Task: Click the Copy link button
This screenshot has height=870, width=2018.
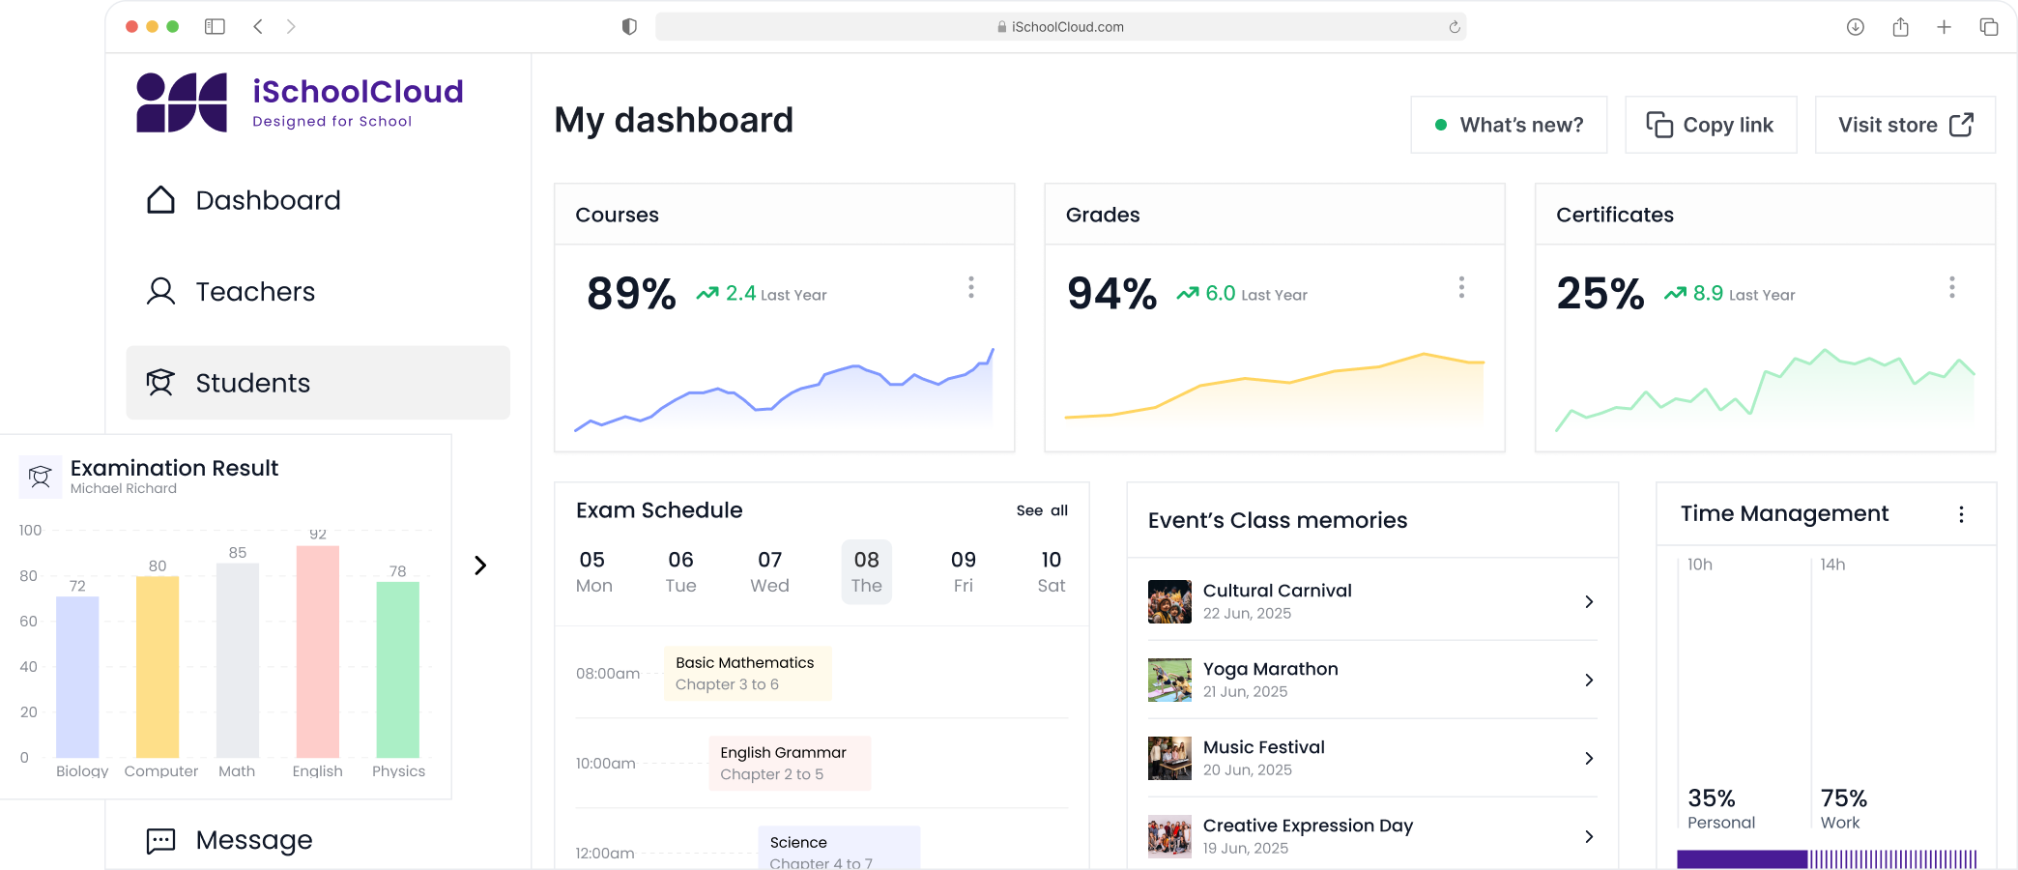Action: pos(1711,125)
